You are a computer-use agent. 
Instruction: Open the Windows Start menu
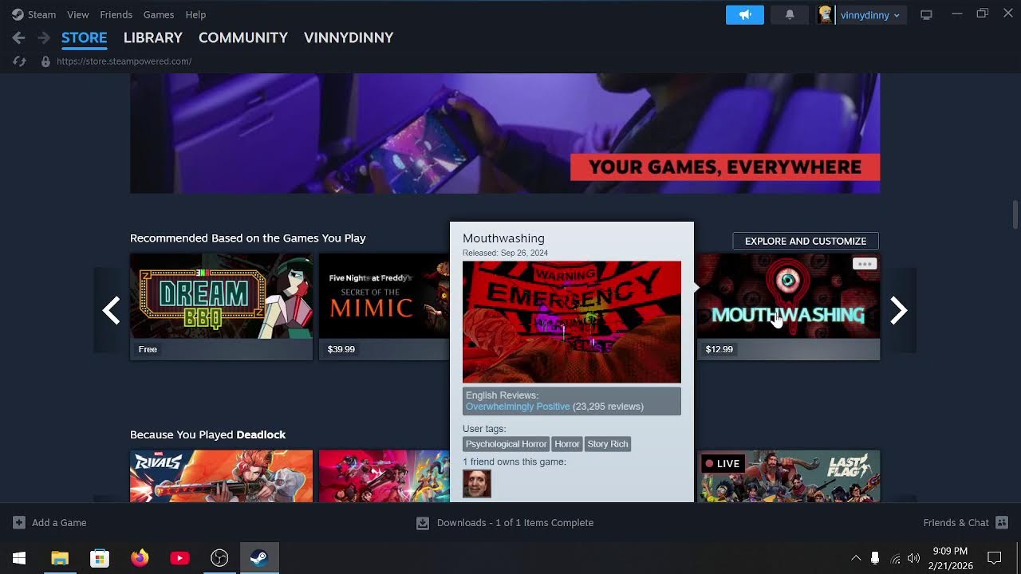[x=19, y=558]
